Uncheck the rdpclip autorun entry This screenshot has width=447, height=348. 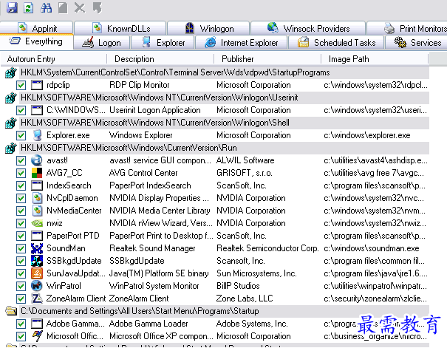point(21,85)
